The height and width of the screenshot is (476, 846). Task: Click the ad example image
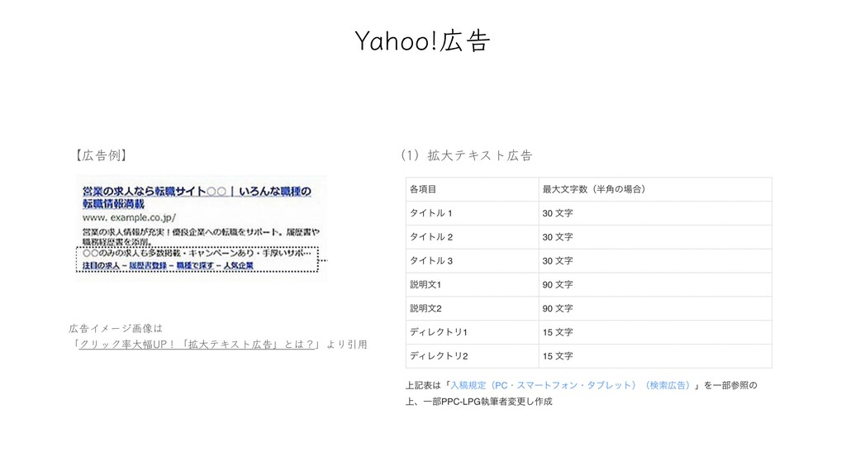coord(202,227)
